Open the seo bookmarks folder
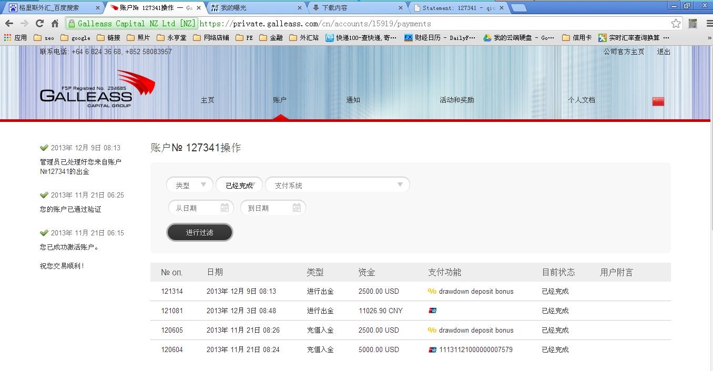This screenshot has height=371, width=713. (44, 38)
